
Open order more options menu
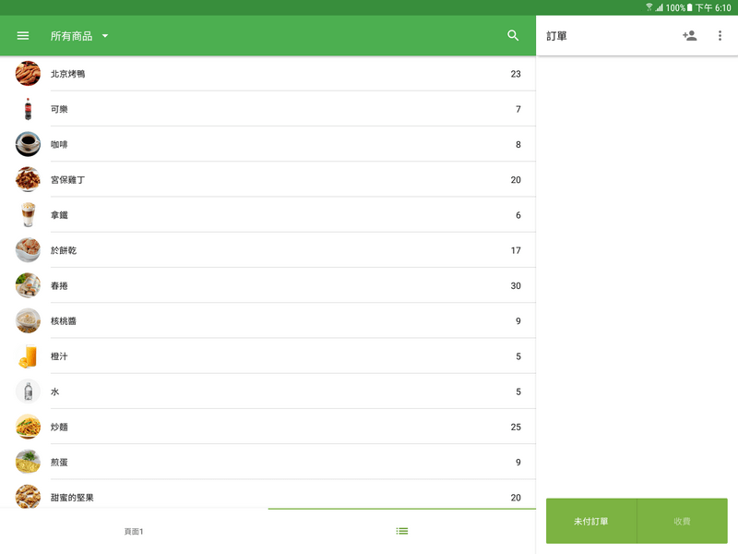click(720, 36)
